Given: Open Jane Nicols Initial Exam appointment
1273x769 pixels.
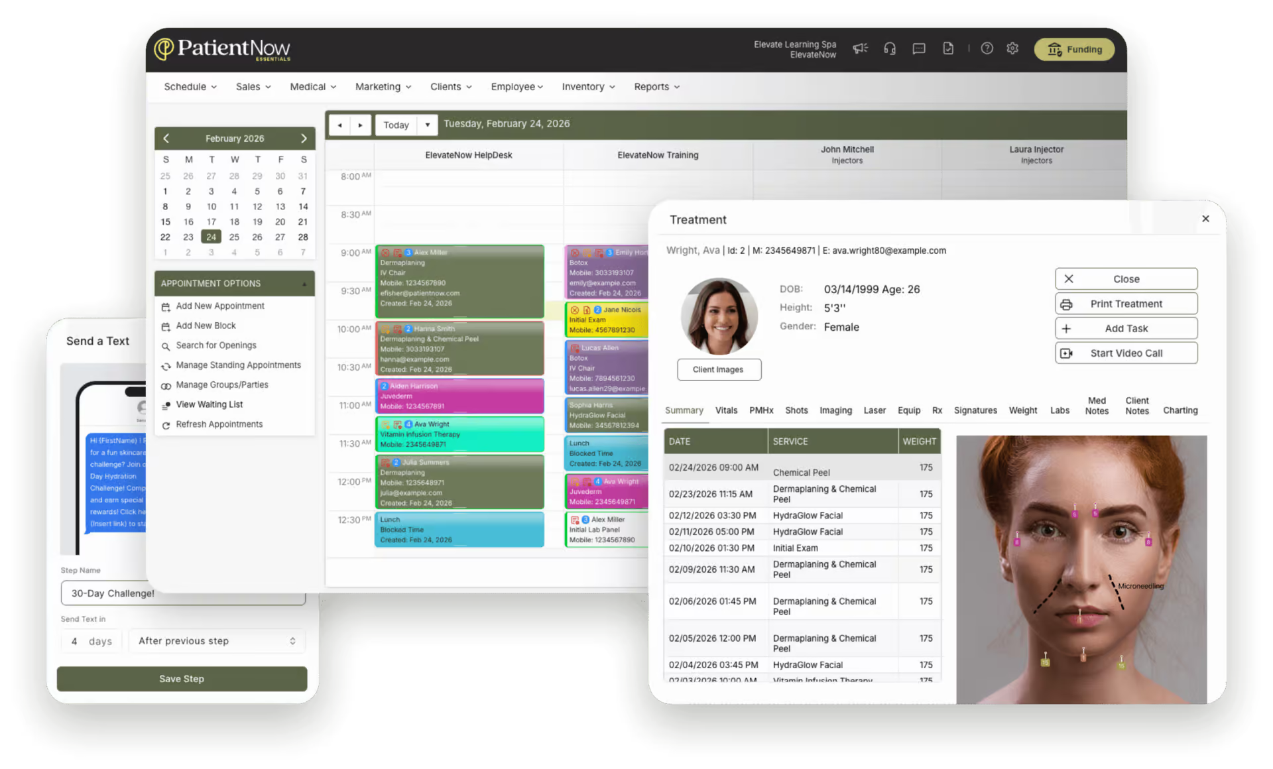Looking at the screenshot, I should (x=606, y=320).
